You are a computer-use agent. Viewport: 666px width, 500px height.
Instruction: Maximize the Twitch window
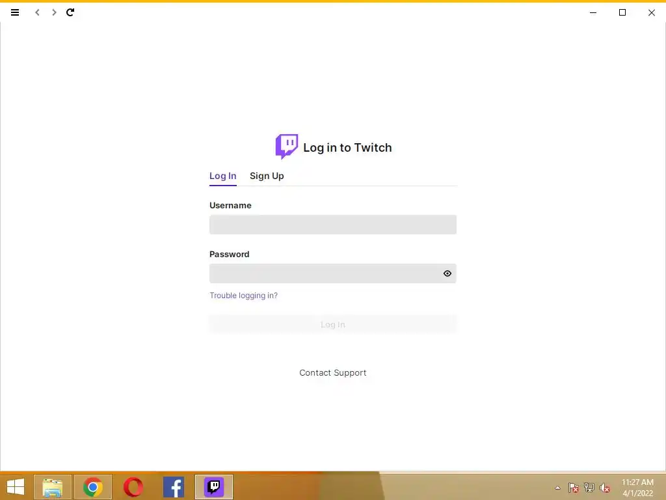click(x=622, y=13)
